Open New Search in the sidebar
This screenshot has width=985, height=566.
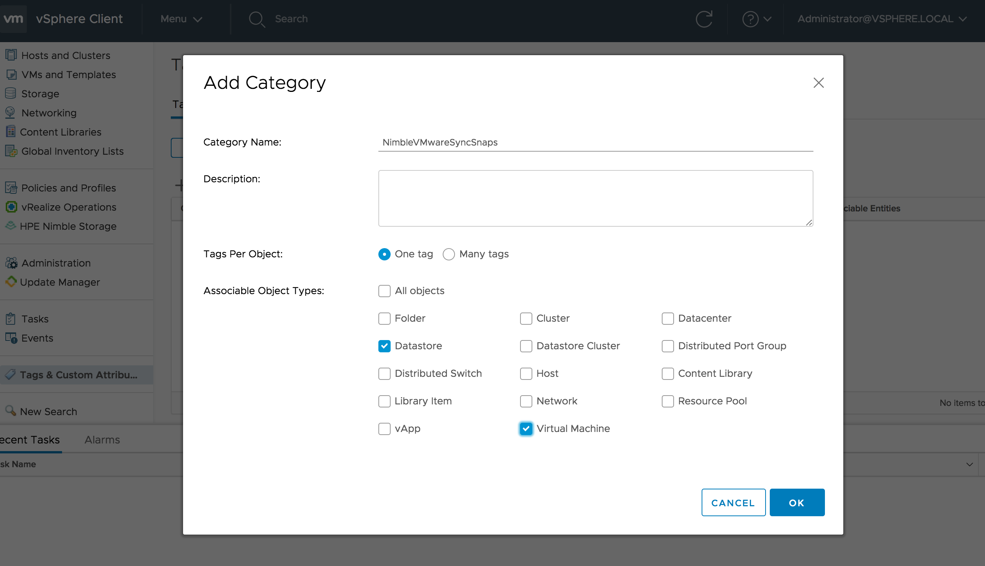(49, 412)
